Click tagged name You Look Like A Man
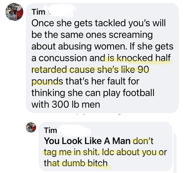The height and width of the screenshot is (173, 185). click(x=87, y=141)
